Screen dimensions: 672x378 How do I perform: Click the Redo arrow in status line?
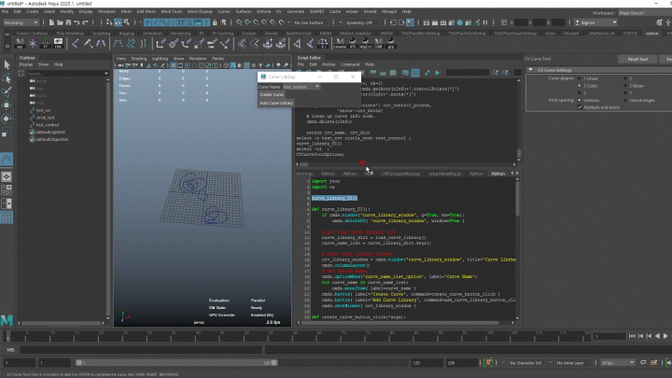click(85, 22)
